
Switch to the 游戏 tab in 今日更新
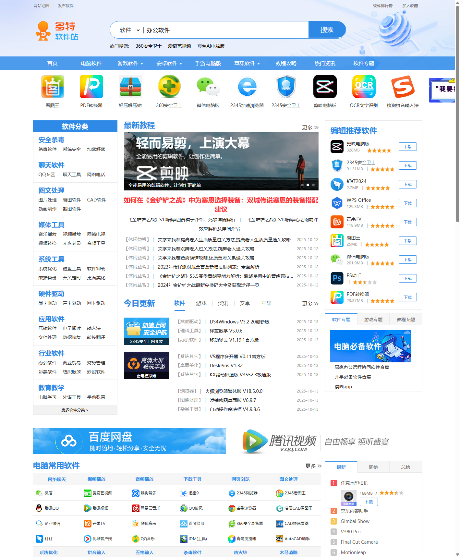(x=201, y=303)
